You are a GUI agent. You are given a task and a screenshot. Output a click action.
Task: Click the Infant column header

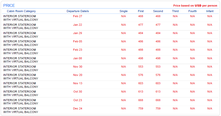[x=210, y=11]
